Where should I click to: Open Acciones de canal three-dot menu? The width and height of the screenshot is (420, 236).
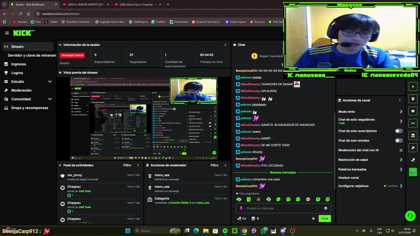400,100
